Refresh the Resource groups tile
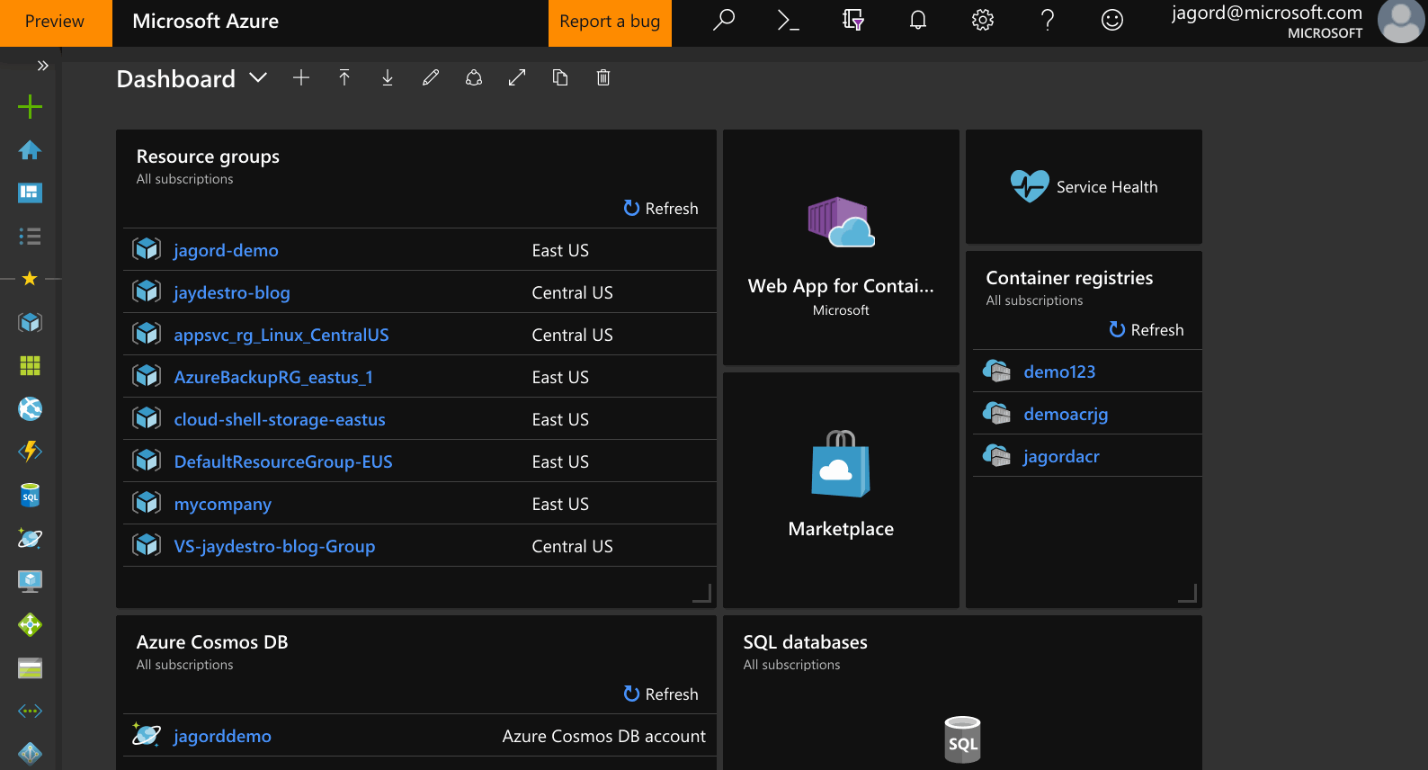The width and height of the screenshot is (1428, 770). (x=661, y=208)
